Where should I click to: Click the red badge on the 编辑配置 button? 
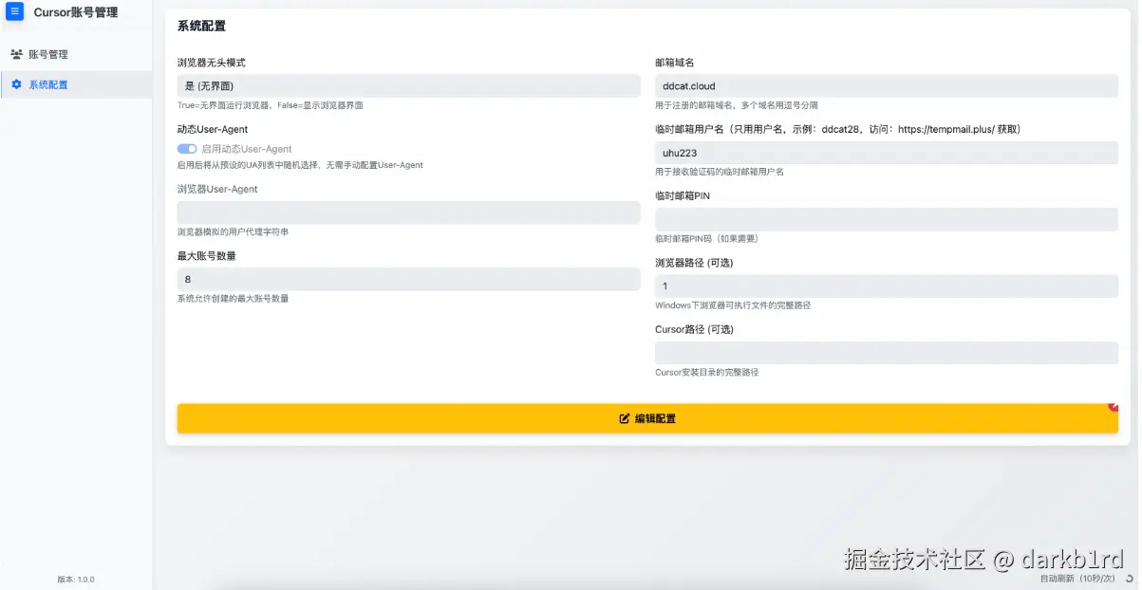coord(1114,407)
